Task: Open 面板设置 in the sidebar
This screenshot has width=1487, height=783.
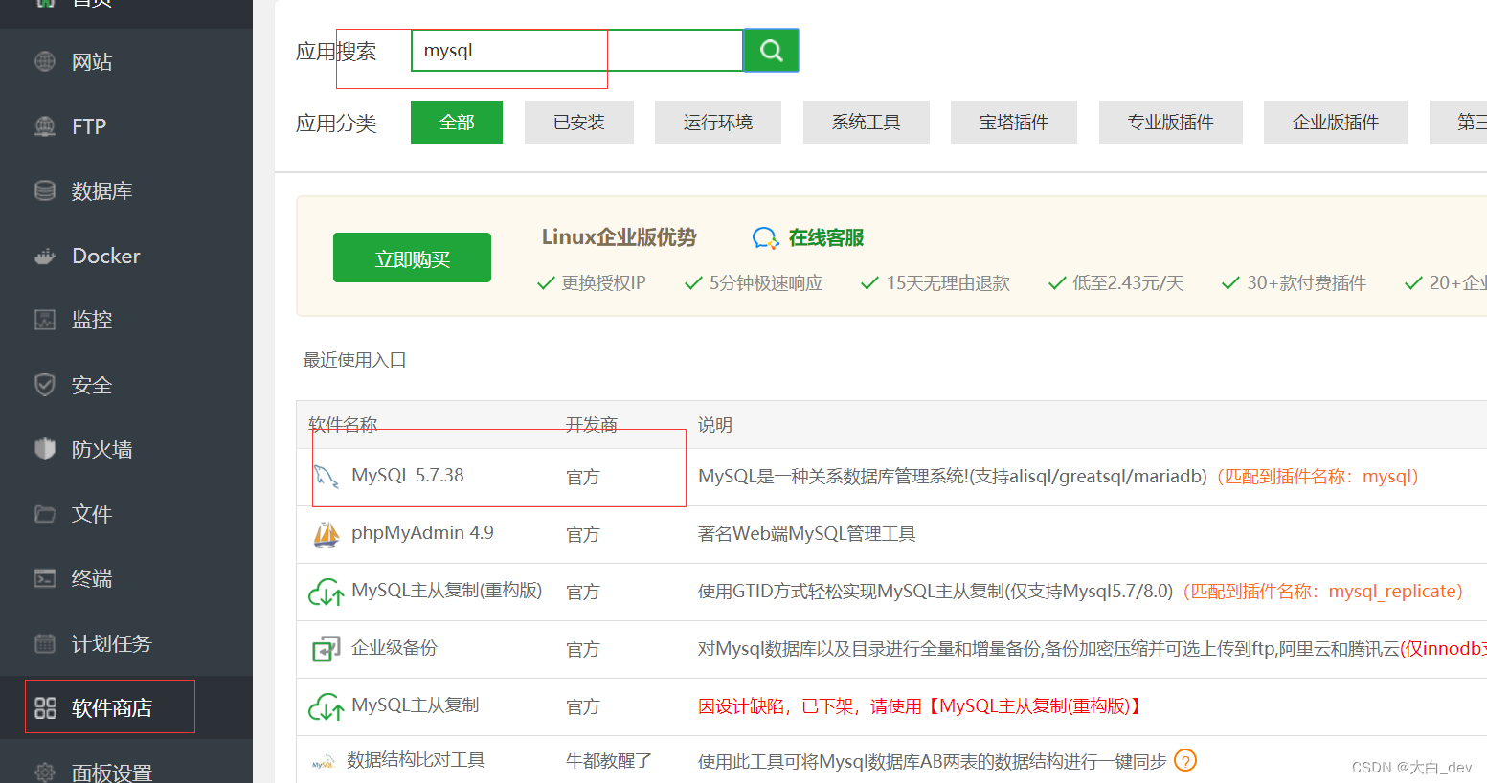Action: 112,772
